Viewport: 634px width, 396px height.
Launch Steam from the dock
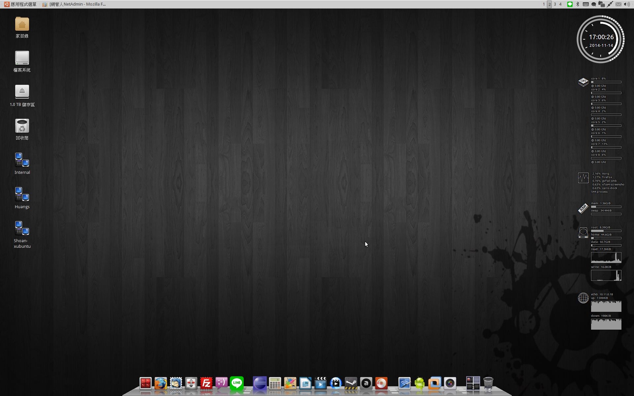pos(351,383)
